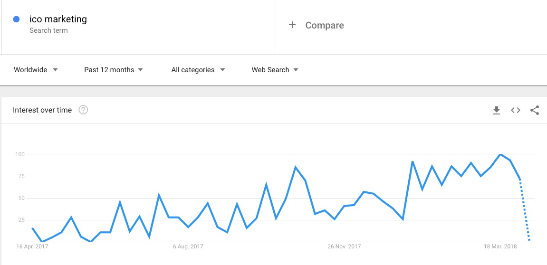547x265 pixels.
Task: Open the Worldwide region dropdown
Action: (x=36, y=70)
